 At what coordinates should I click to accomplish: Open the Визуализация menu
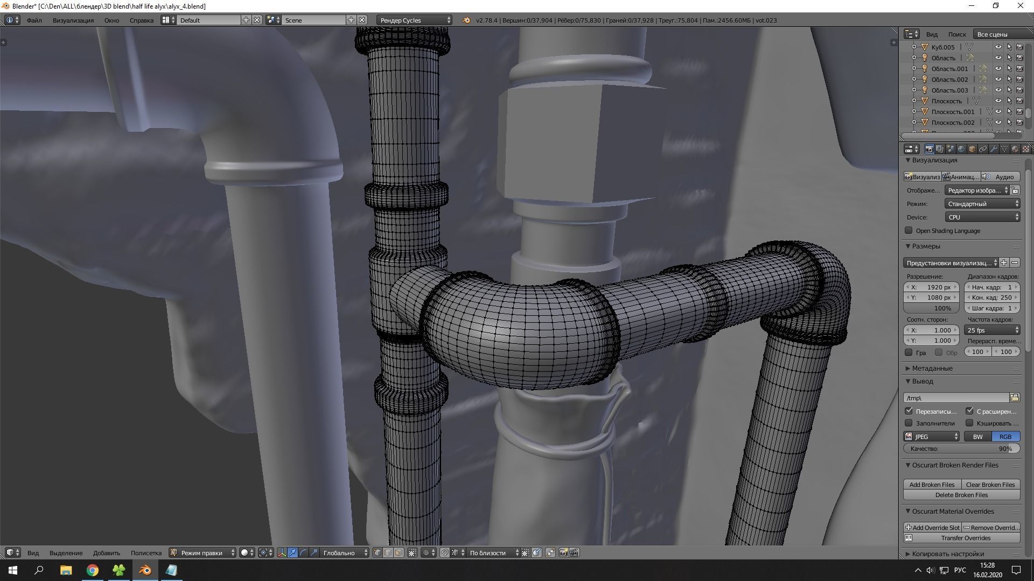73,20
